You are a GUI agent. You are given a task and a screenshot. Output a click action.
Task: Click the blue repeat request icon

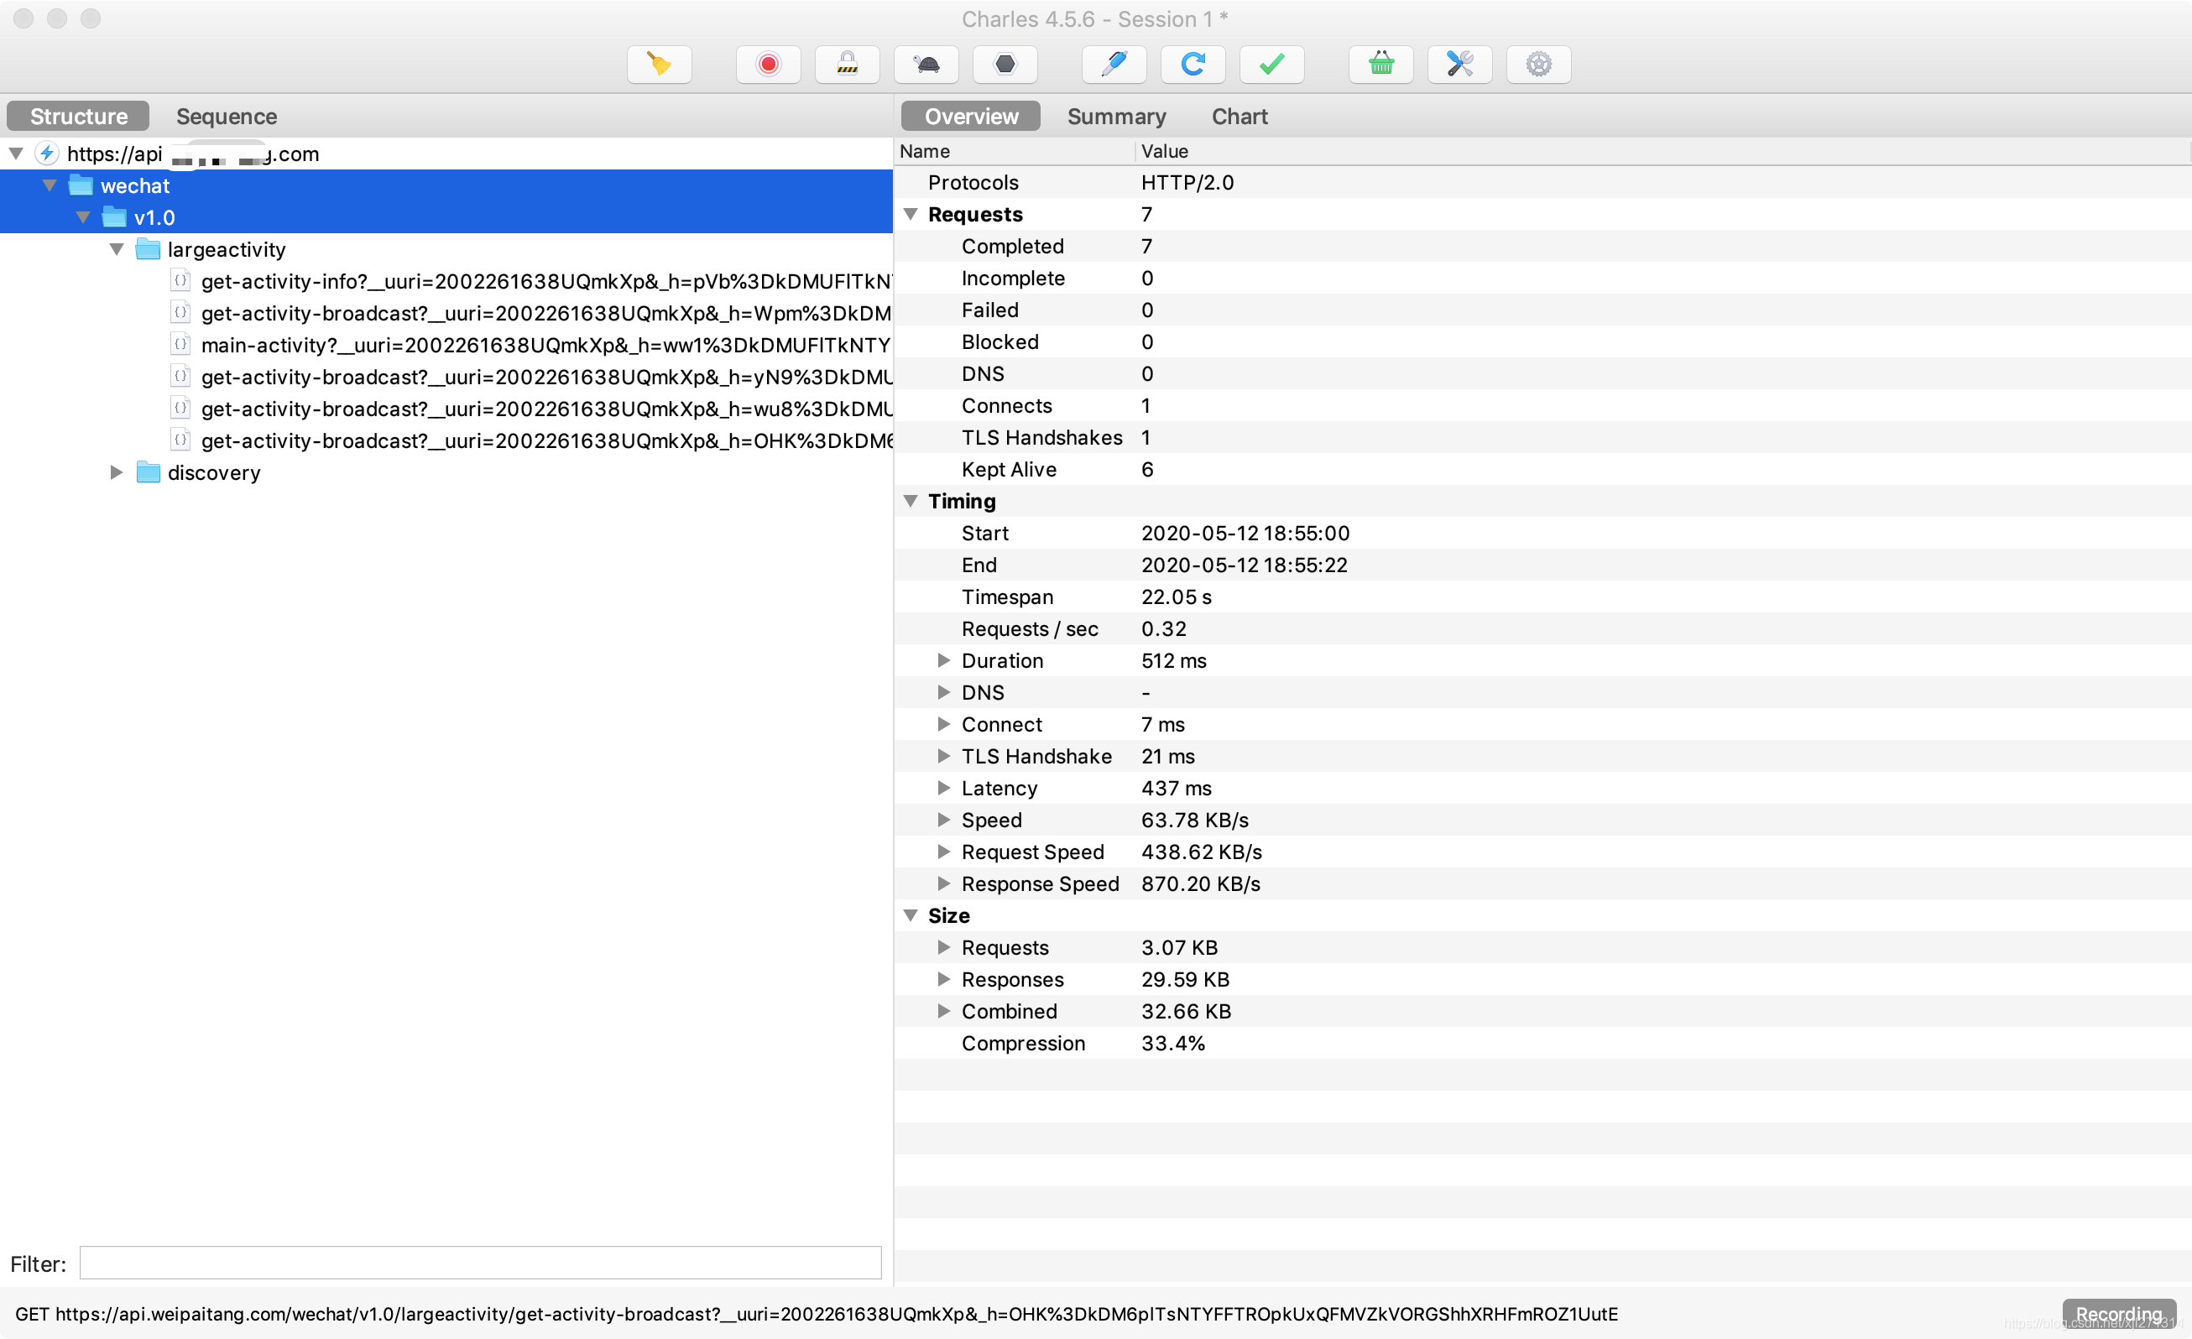(x=1192, y=64)
